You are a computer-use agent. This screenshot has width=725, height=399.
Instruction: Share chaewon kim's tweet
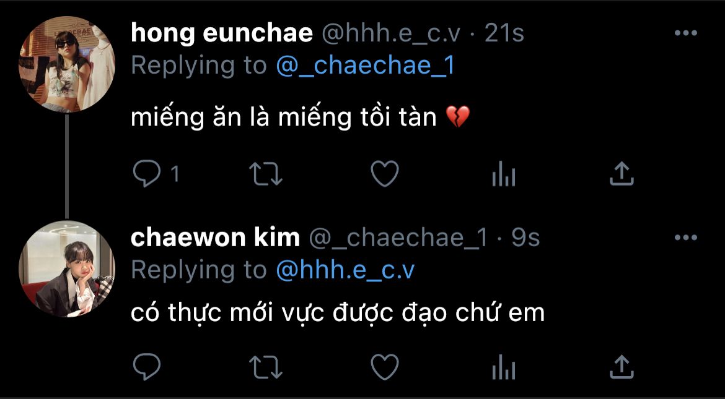[x=622, y=367]
